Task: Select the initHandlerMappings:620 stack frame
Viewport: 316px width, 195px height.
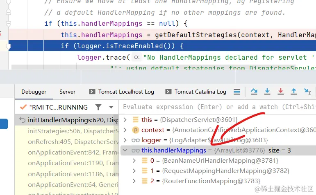Action: tap(67, 120)
